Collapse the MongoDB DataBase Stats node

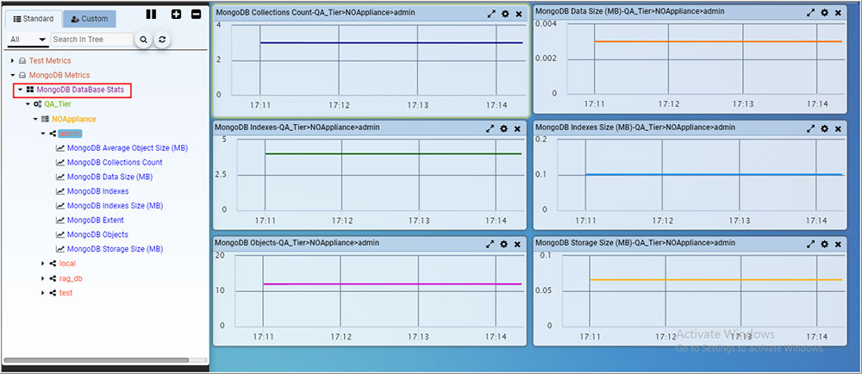tap(20, 90)
